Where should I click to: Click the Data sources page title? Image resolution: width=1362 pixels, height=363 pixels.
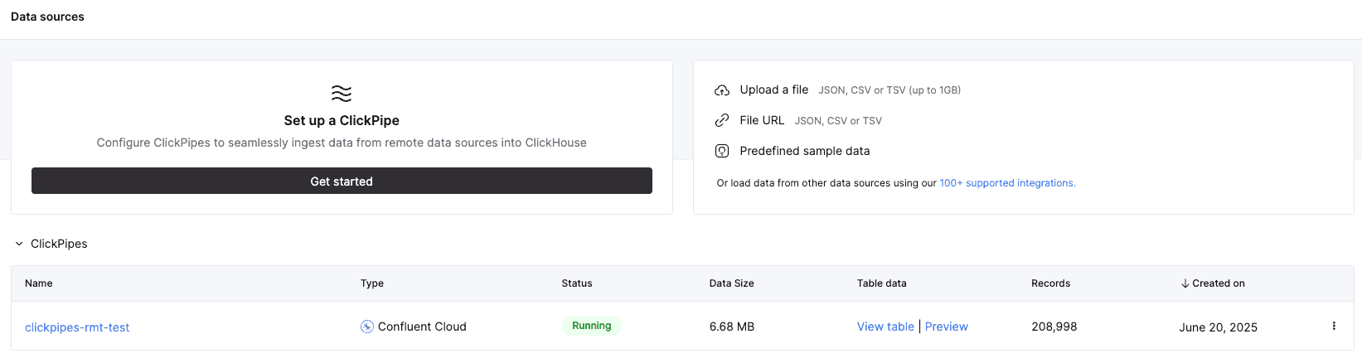coord(47,17)
